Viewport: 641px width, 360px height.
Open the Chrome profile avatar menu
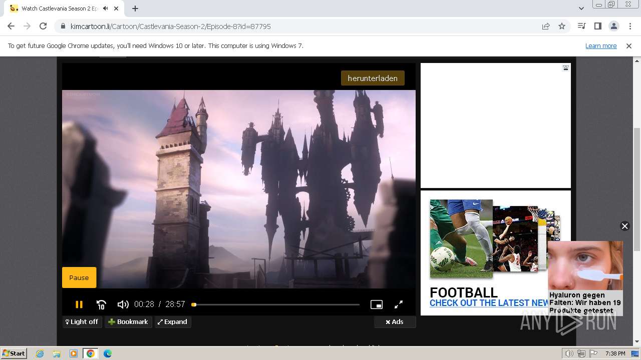coord(613,26)
